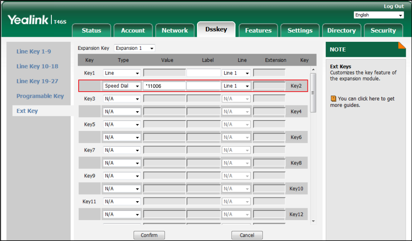Click the Cancel button

[247, 235]
